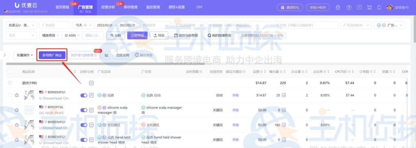This screenshot has width=416, height=148.
Task: Open the 批量操作 dropdown
Action: pyautogui.click(x=25, y=55)
